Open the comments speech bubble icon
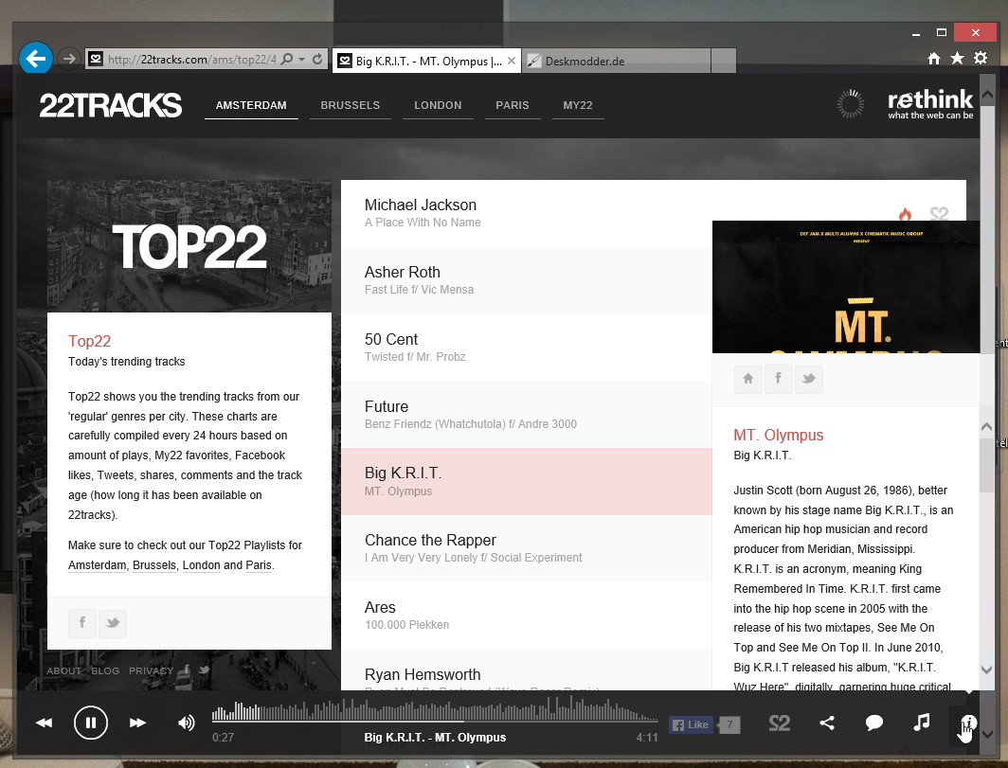This screenshot has width=1008, height=768. 874,723
